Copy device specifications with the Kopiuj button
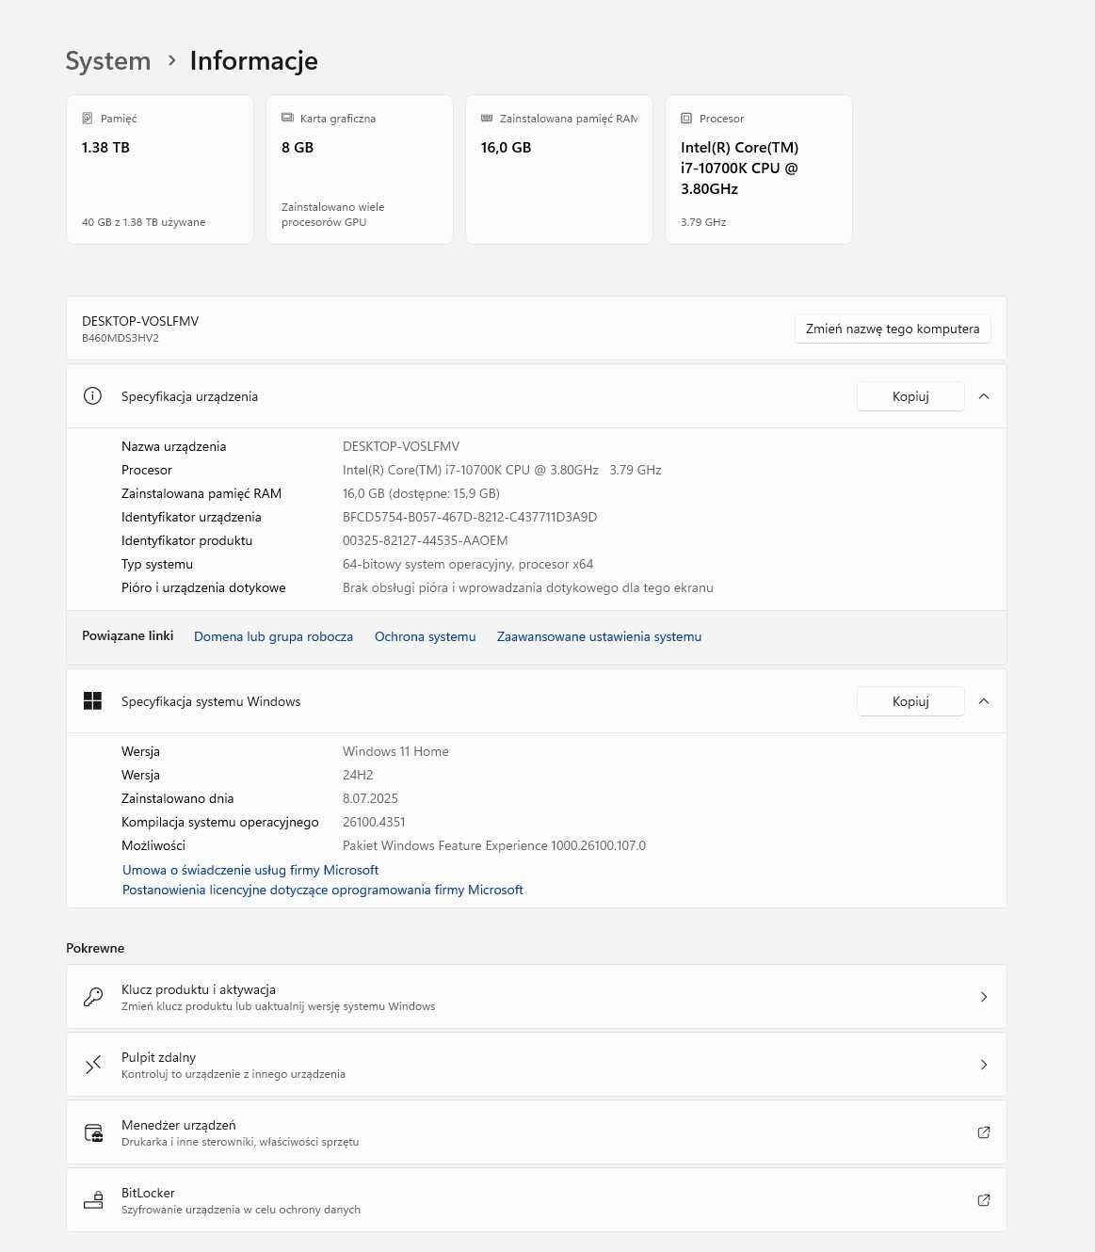 click(x=910, y=396)
